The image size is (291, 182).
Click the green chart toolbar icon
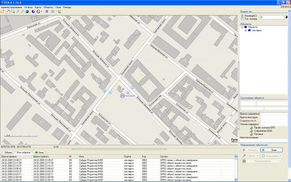point(59,12)
